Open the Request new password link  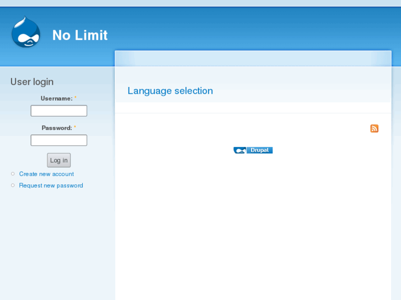51,186
